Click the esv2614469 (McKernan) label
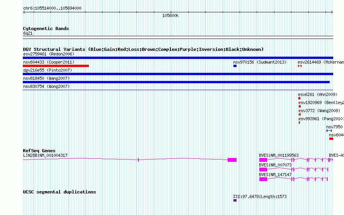The width and height of the screenshot is (344, 215). click(321, 62)
